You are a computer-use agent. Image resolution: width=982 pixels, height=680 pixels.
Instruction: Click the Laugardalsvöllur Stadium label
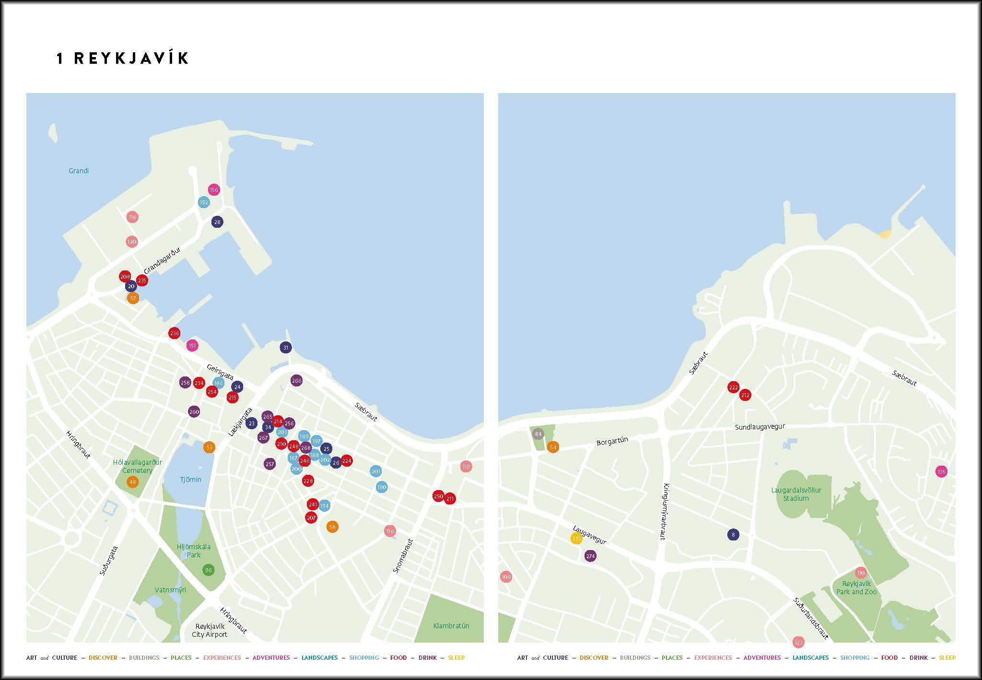[x=796, y=494]
